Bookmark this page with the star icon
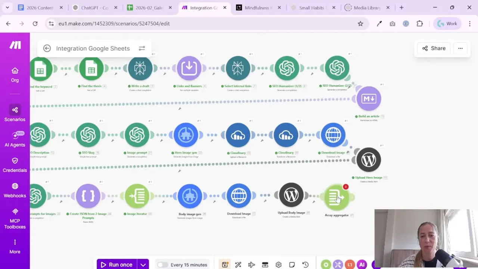 click(x=360, y=24)
